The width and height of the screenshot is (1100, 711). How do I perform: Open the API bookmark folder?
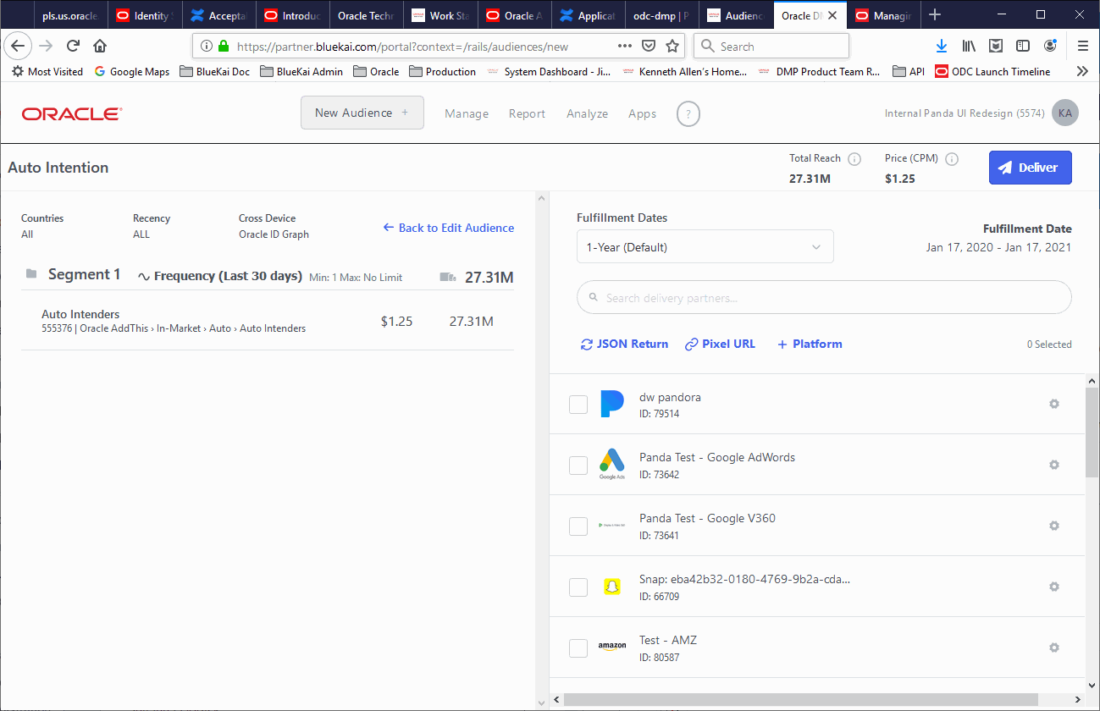909,72
